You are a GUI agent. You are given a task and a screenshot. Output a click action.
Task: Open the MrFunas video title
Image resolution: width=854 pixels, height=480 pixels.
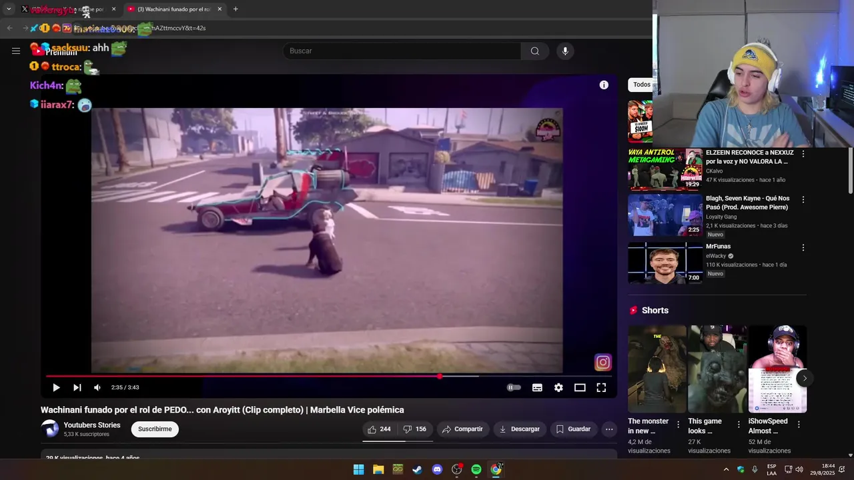[x=718, y=247]
